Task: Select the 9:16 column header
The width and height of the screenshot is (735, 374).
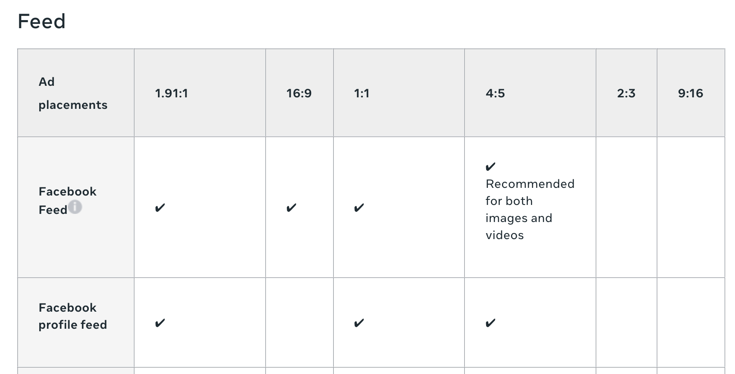Action: point(691,93)
